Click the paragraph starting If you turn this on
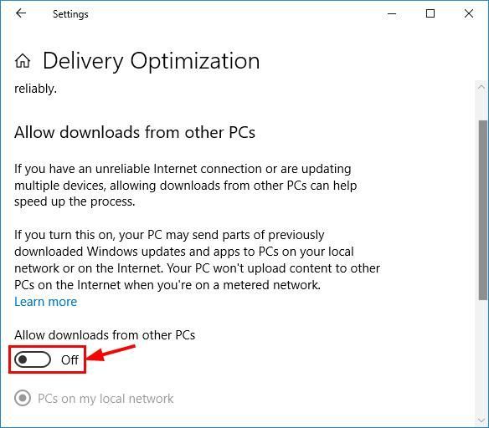Screen dimensions: 489x428 point(197,260)
